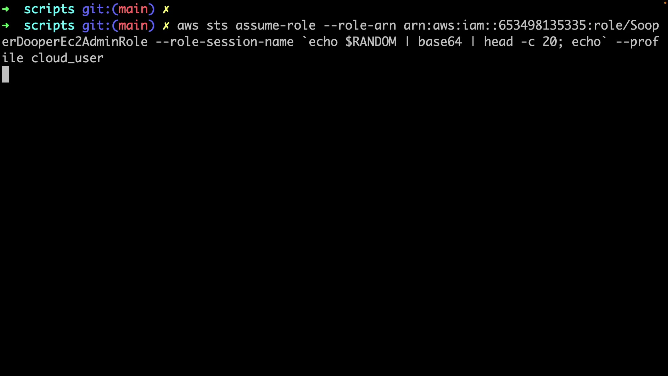Click 'assume-role' in the command

point(276,25)
